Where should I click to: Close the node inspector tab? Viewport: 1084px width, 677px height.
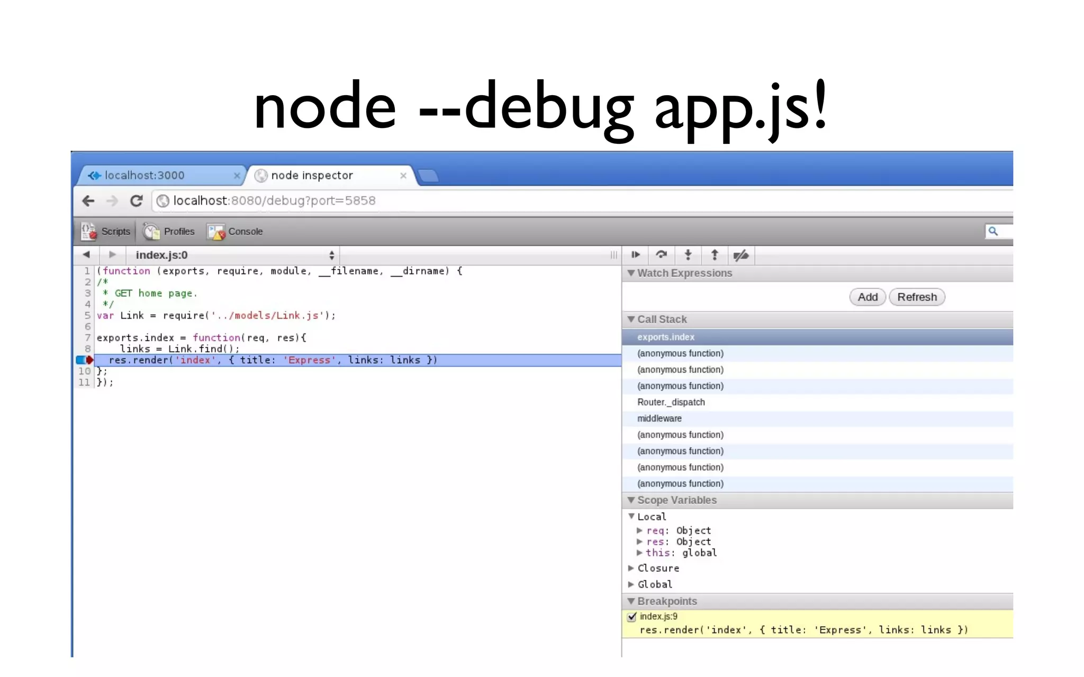403,176
